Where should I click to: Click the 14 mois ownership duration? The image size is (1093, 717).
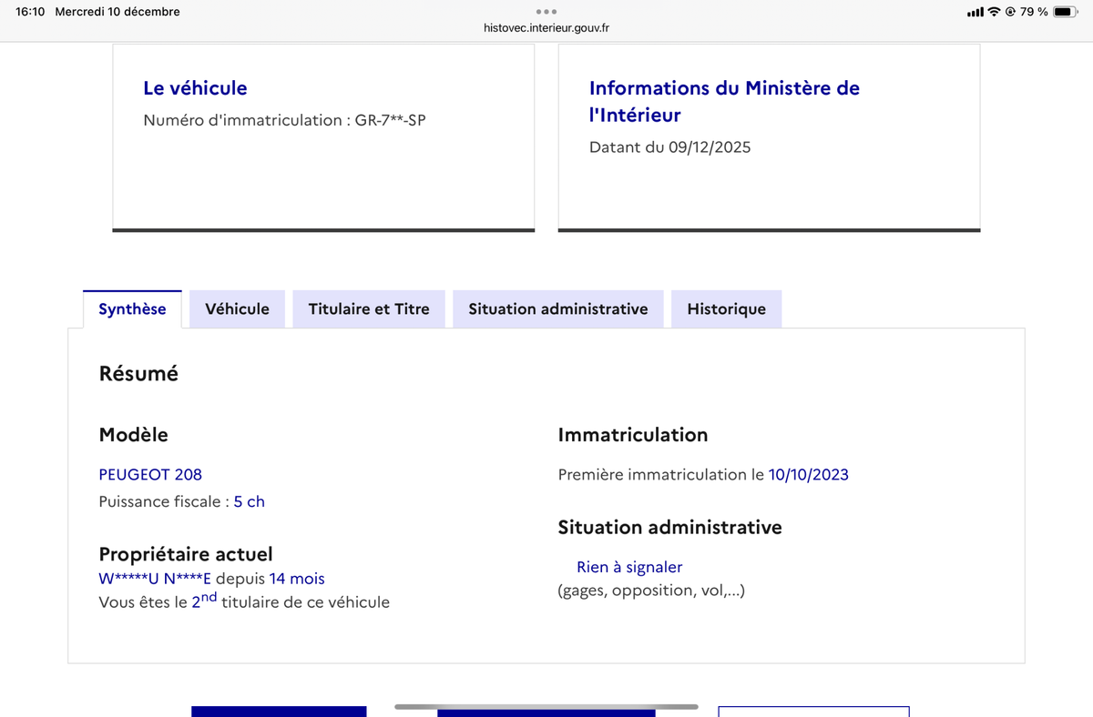point(296,579)
